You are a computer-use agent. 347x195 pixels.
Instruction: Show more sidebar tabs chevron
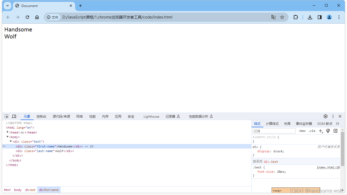click(x=338, y=124)
